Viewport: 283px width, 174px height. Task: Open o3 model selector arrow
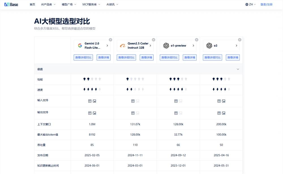pos(236,46)
